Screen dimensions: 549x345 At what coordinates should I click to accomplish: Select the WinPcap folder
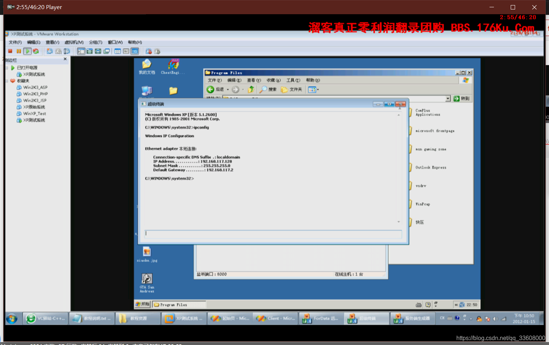[x=422, y=204]
